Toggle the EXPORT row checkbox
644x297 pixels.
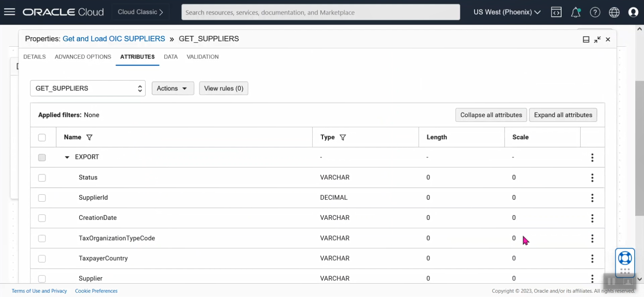click(x=42, y=157)
